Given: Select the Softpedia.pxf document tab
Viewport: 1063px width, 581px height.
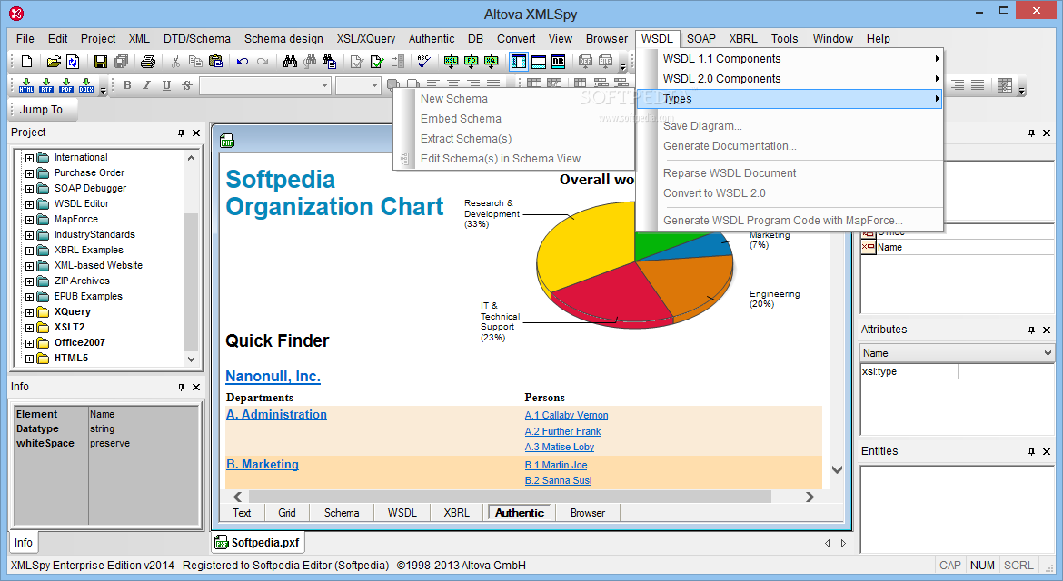Looking at the screenshot, I should click(258, 542).
